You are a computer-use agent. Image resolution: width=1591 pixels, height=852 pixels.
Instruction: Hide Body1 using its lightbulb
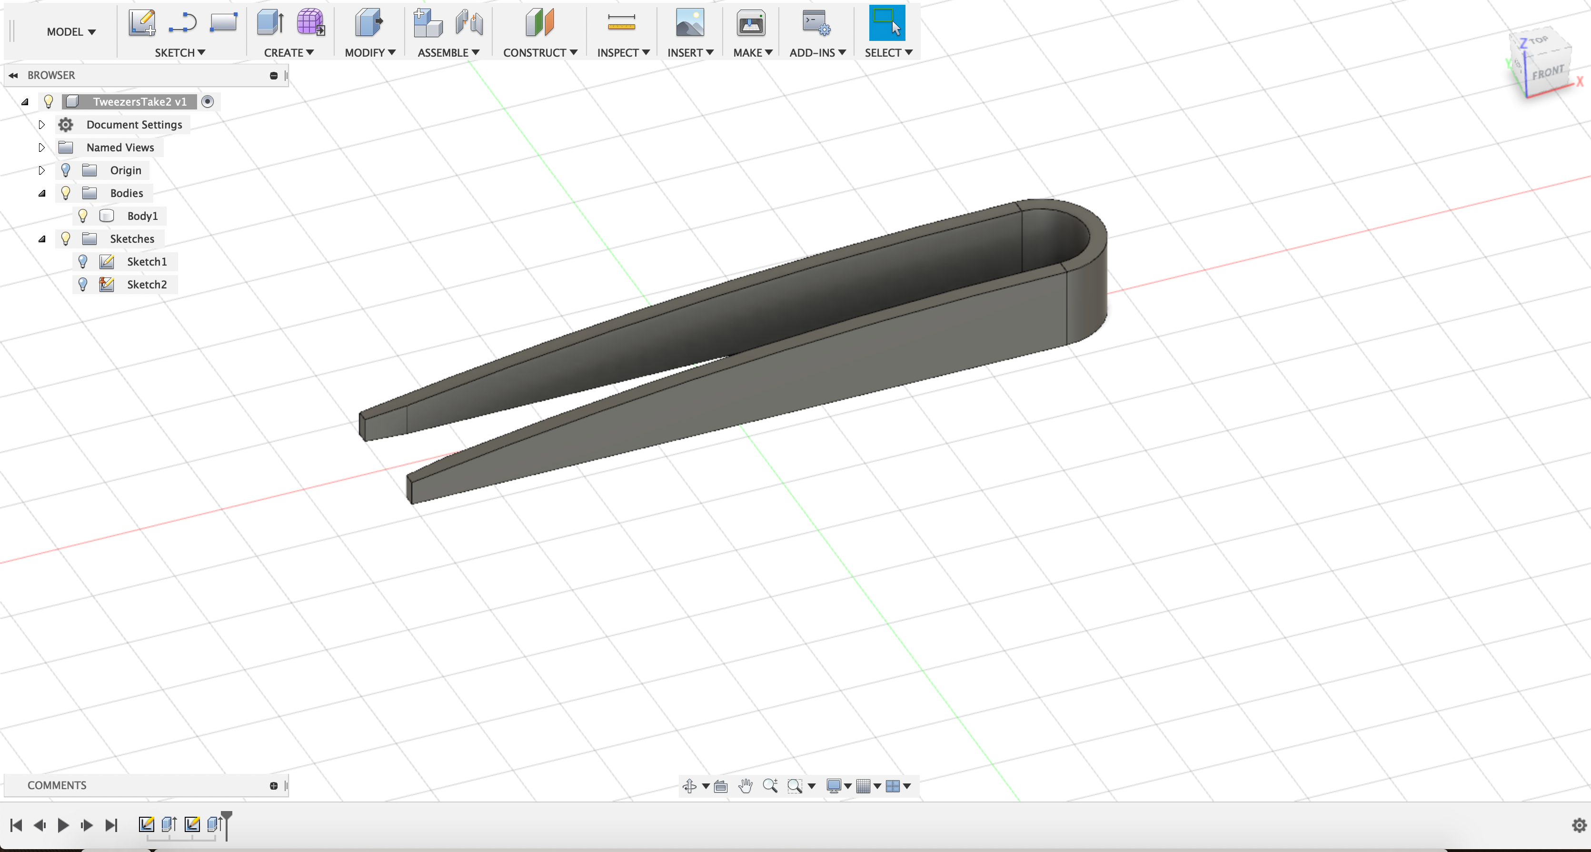83,216
